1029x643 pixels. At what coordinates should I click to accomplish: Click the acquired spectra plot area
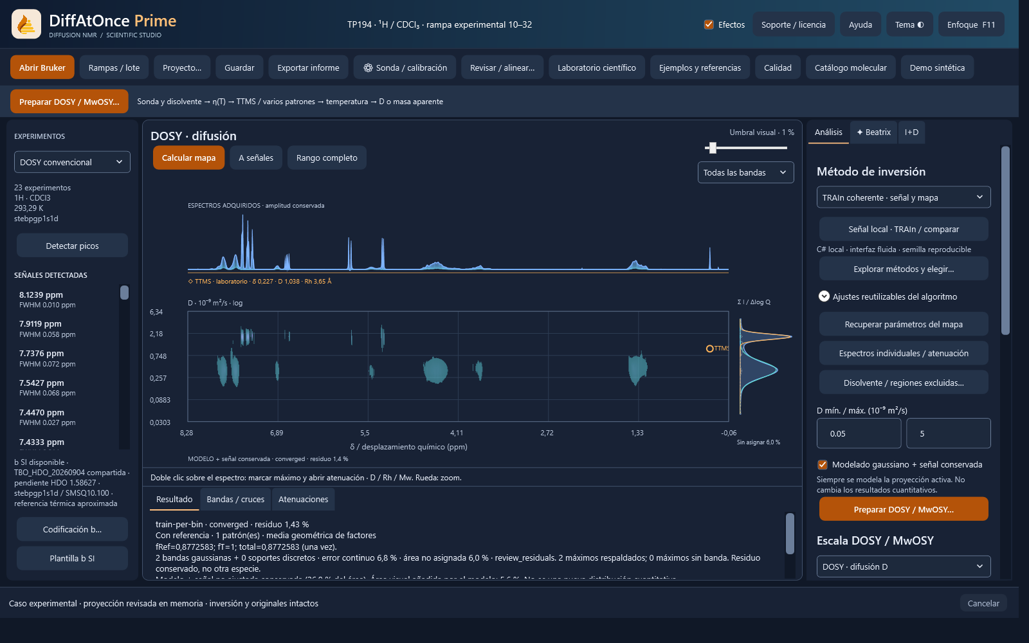tap(458, 242)
